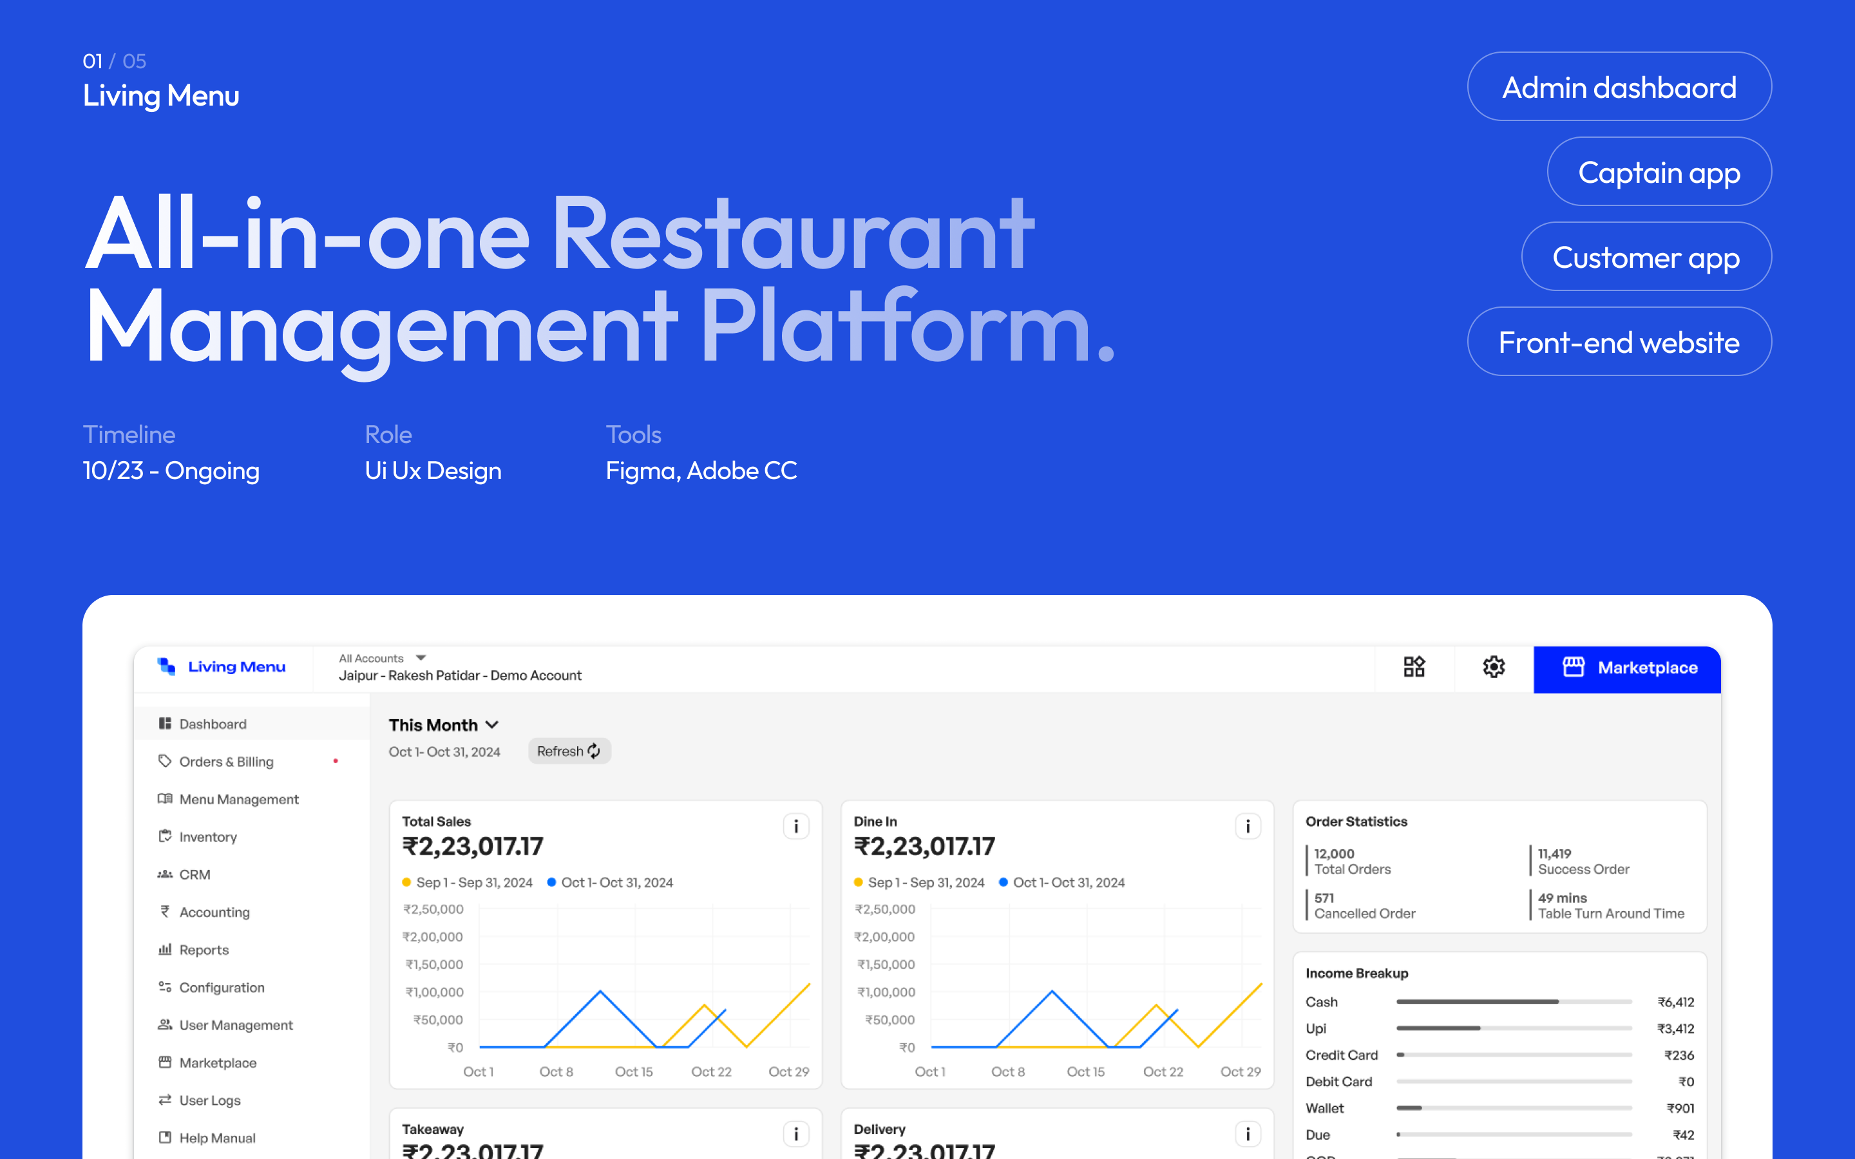1855x1159 pixels.
Task: Click the QR code icon in the top bar
Action: 1414,667
